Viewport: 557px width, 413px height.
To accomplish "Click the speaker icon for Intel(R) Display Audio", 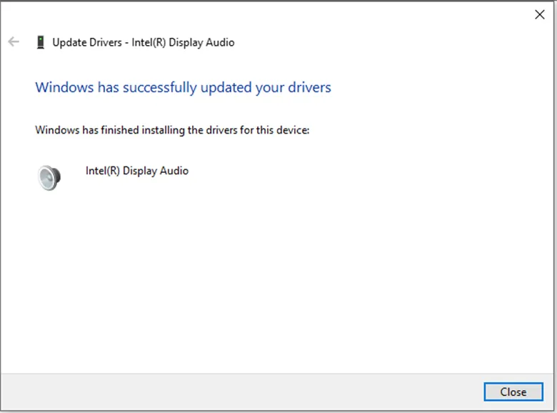I will 49,176.
